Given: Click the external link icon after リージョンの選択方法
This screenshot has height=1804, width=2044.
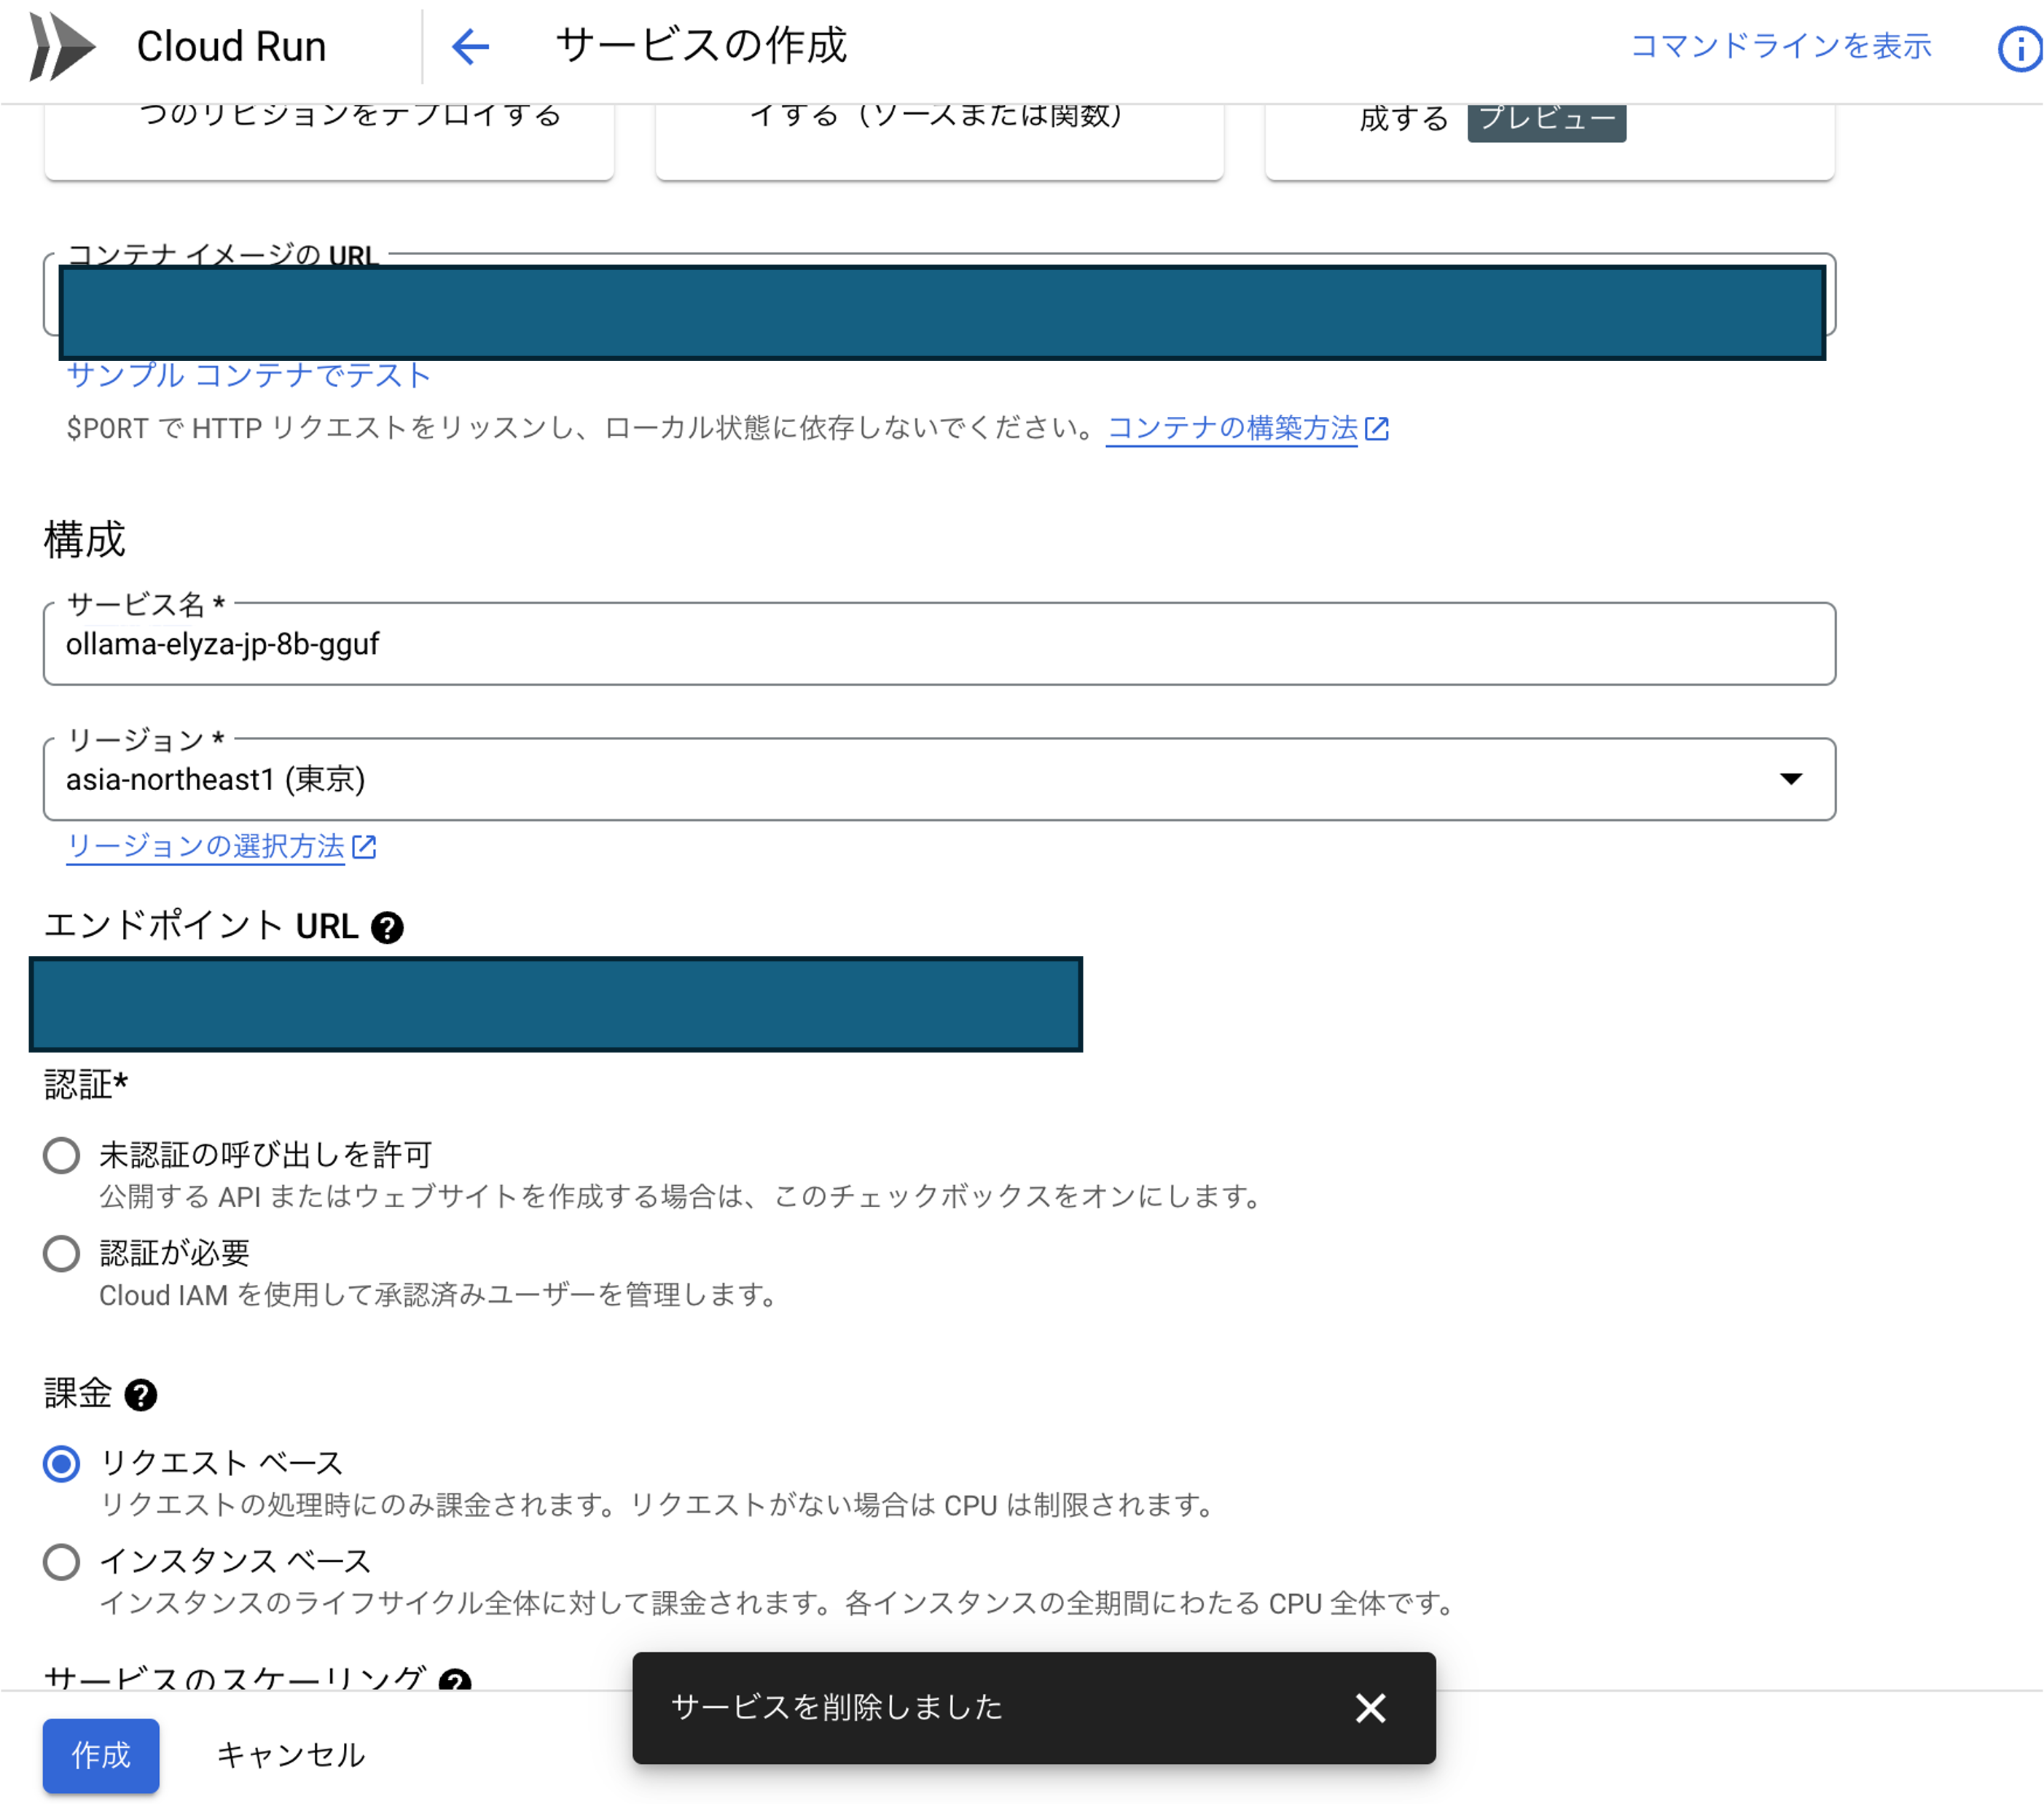Looking at the screenshot, I should click(x=364, y=846).
